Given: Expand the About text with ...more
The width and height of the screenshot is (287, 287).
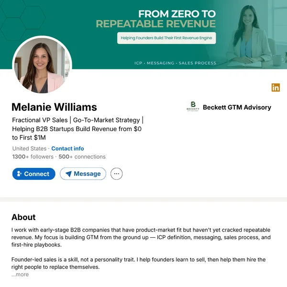Looking at the screenshot, I should 20,275.
